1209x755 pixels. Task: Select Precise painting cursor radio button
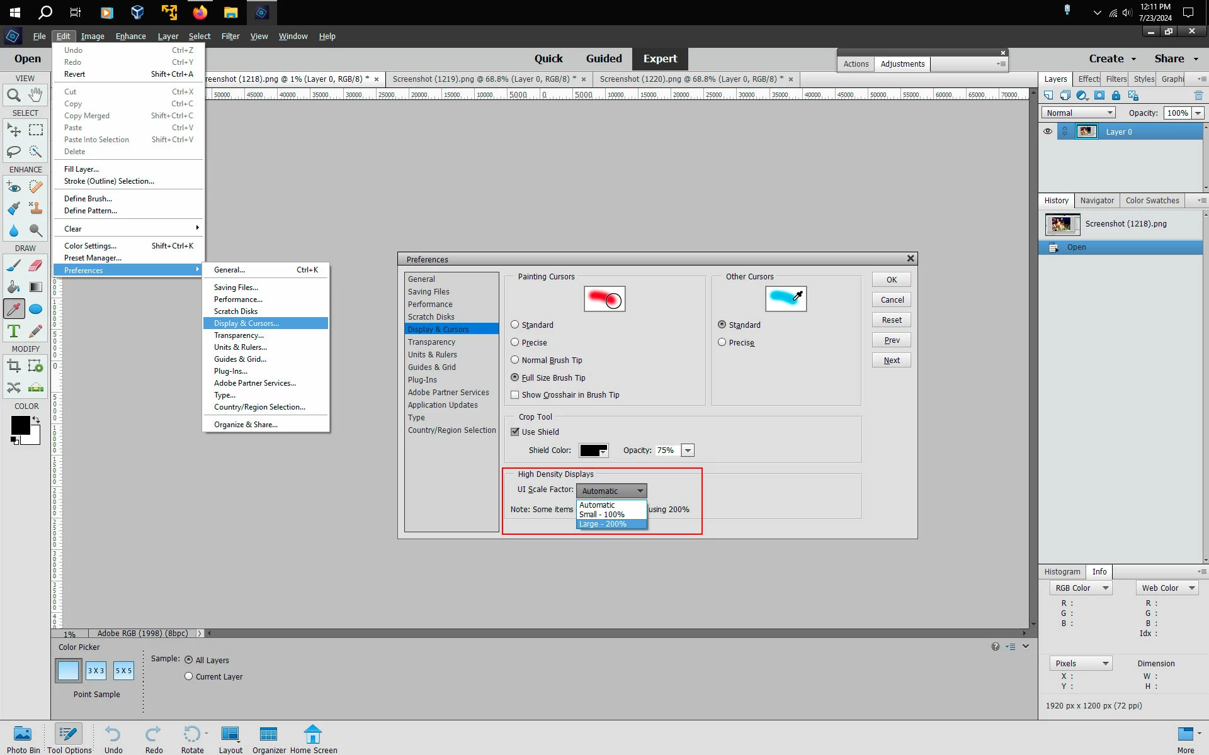tap(515, 342)
